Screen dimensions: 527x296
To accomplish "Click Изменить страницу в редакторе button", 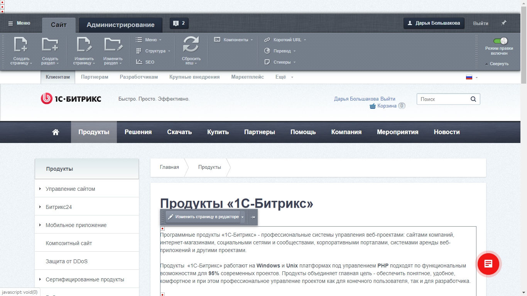I will 203,217.
